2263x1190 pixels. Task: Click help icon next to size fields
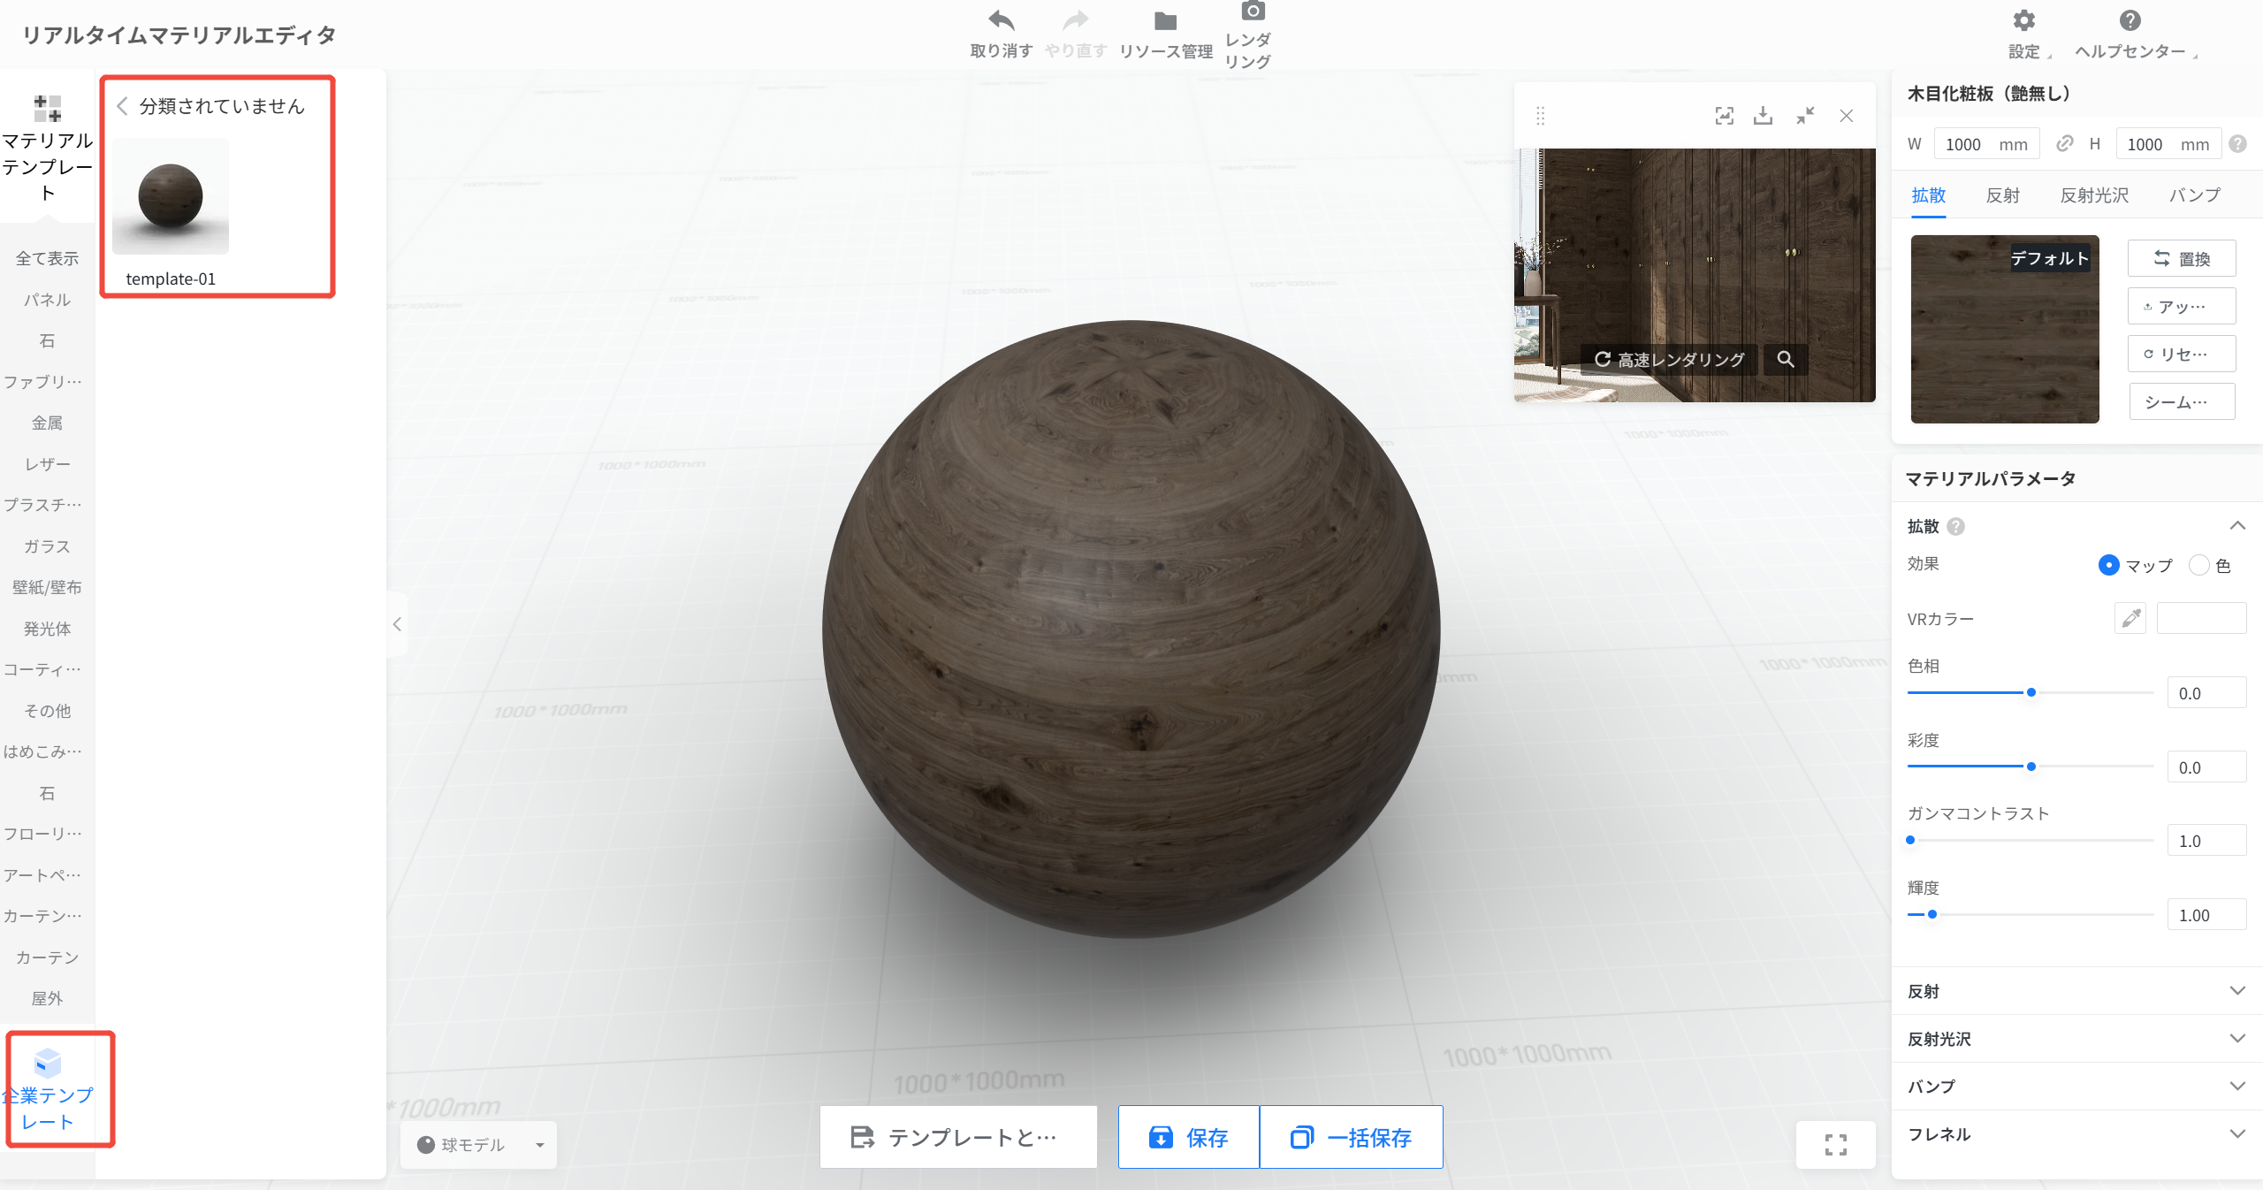pos(2238,144)
